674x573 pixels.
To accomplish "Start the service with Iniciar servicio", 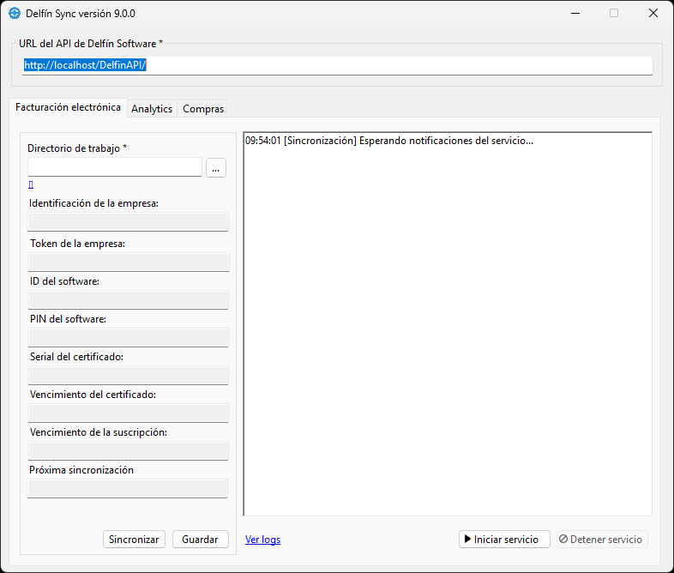I will [x=504, y=540].
